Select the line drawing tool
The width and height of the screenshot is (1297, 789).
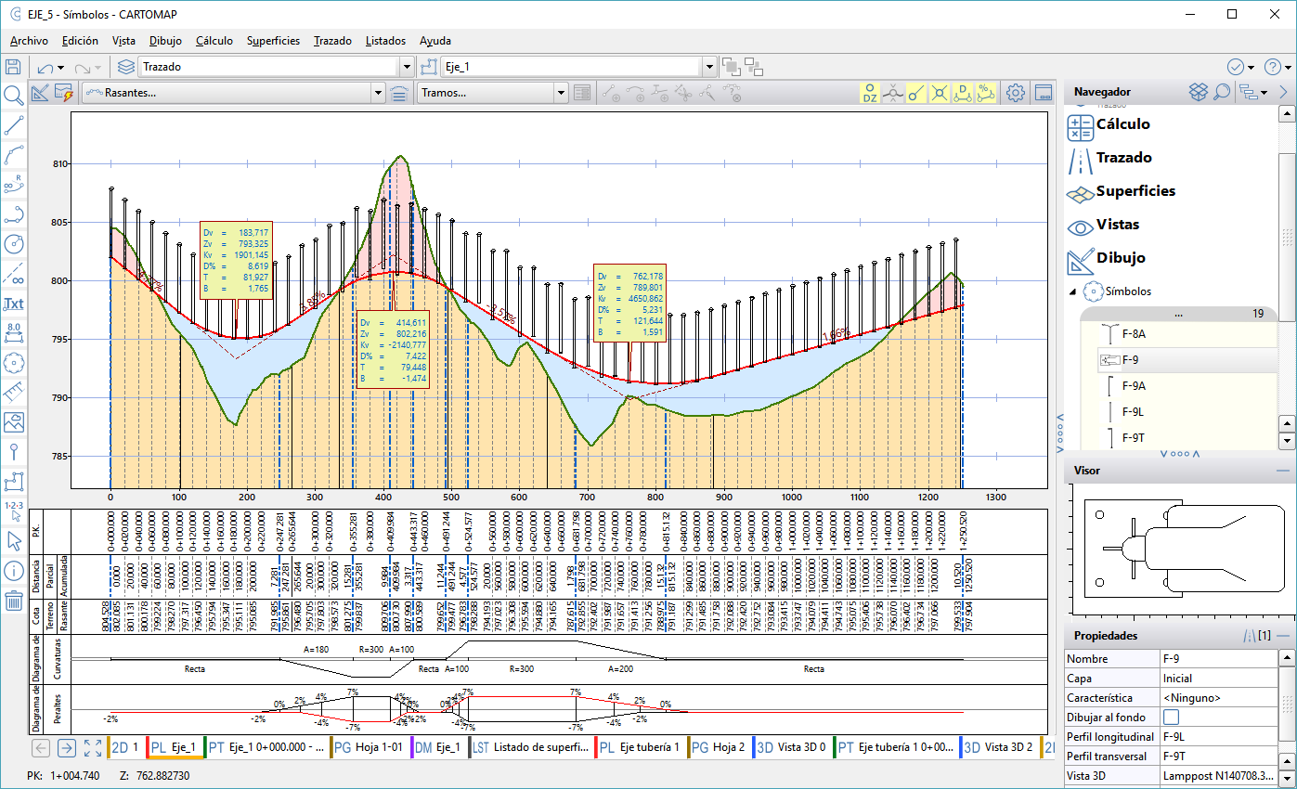(13, 125)
